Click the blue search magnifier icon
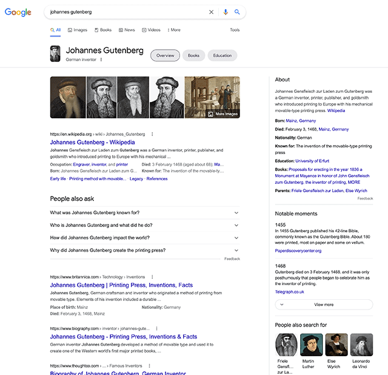 pos(238,12)
